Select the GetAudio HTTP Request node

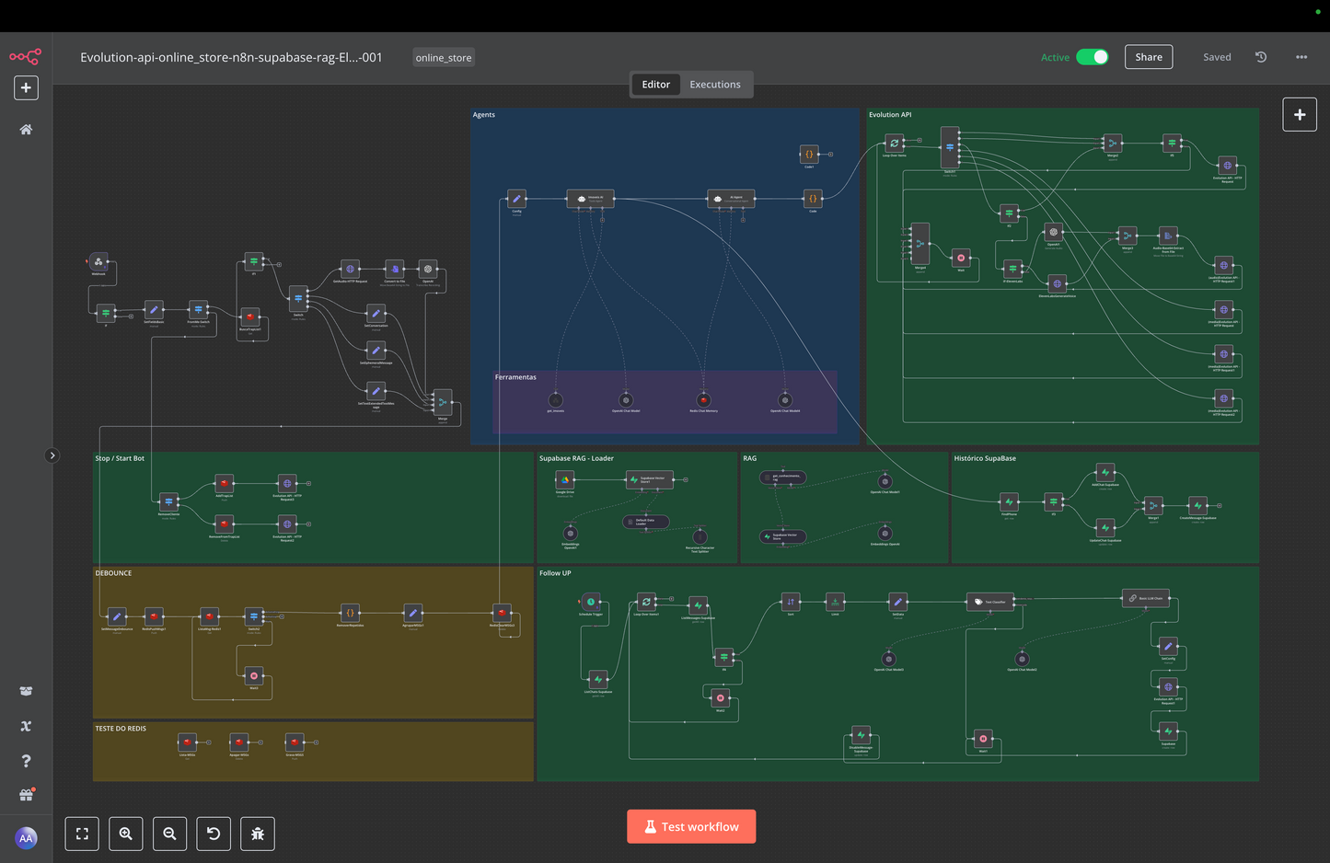pos(350,269)
